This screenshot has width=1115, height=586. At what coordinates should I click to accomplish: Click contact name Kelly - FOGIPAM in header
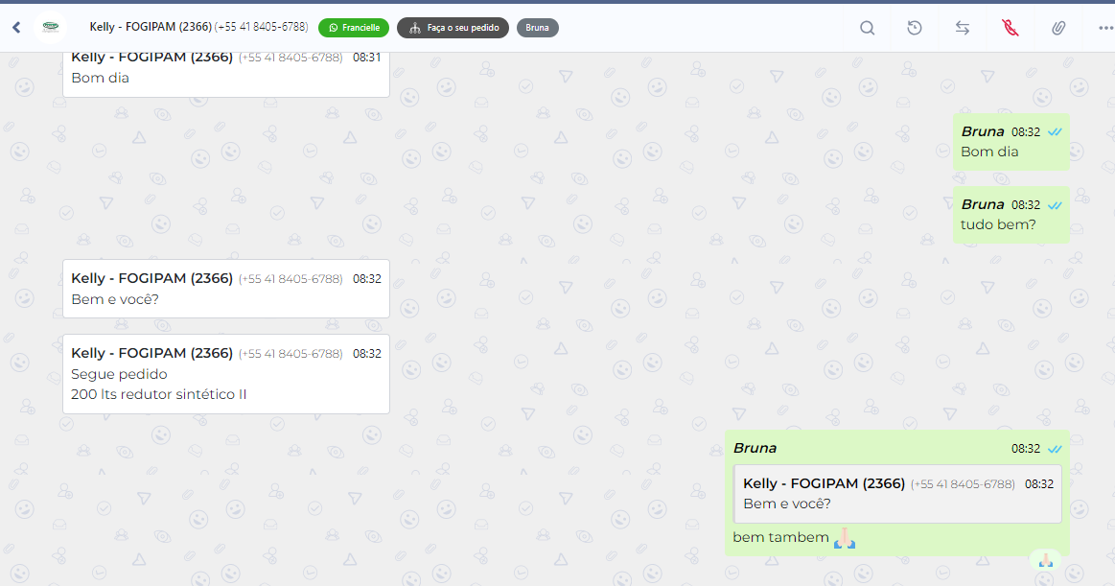coord(198,27)
